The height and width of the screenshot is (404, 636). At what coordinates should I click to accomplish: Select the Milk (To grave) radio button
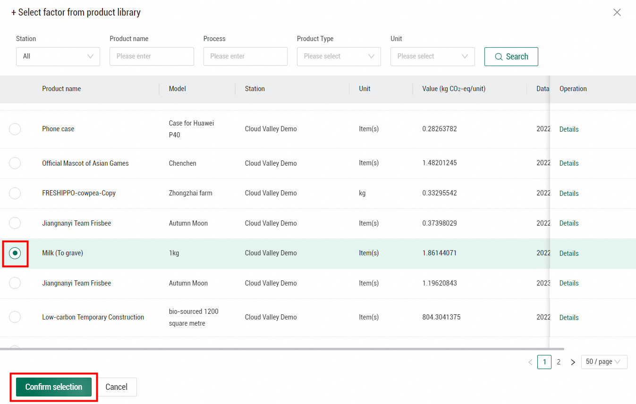tap(15, 253)
